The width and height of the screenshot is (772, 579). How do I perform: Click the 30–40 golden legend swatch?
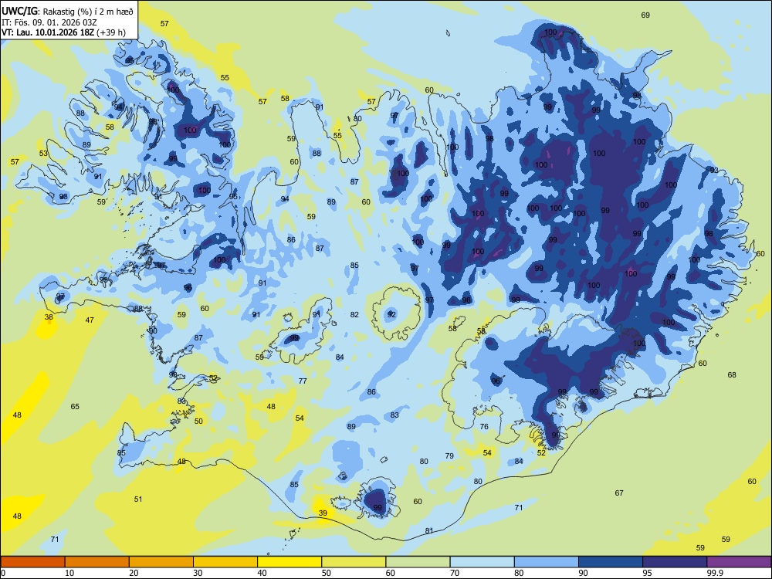pyautogui.click(x=225, y=562)
